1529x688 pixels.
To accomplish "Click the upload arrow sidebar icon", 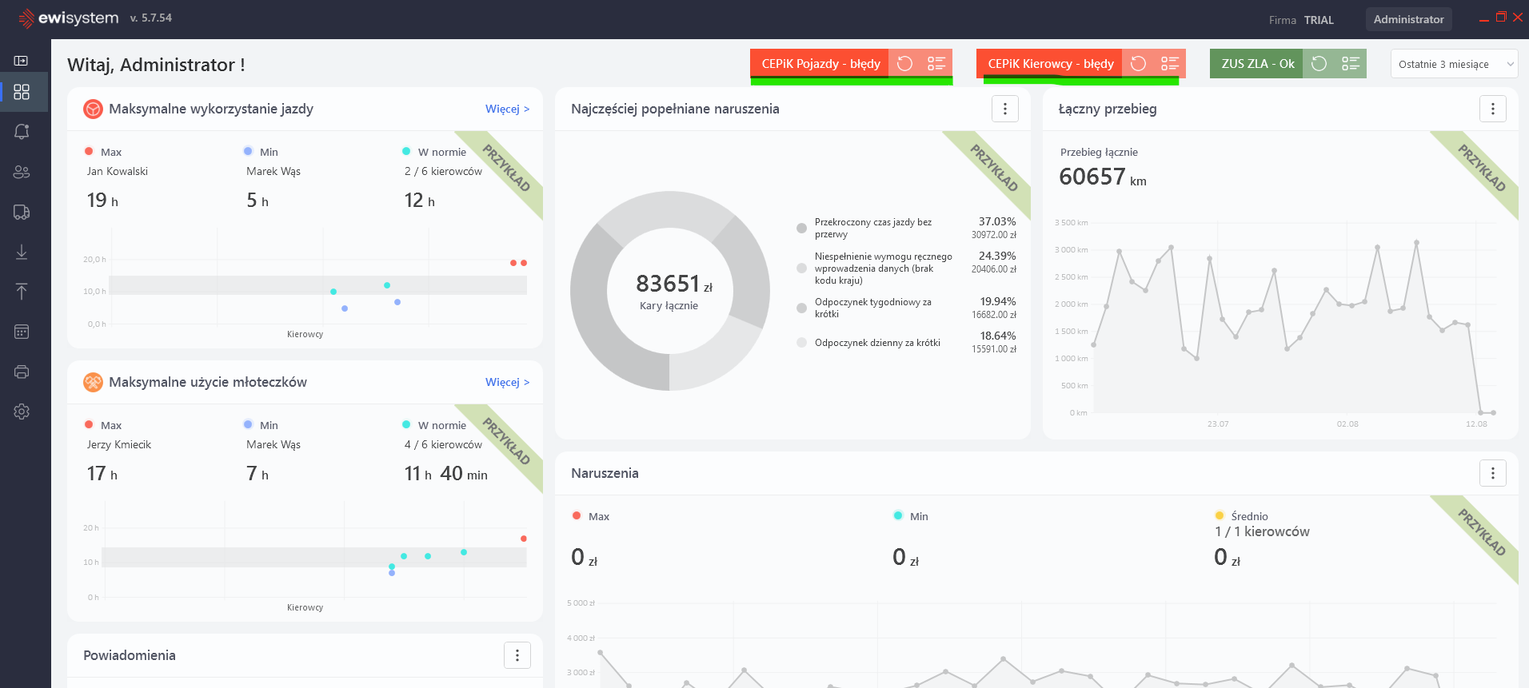I will [22, 292].
